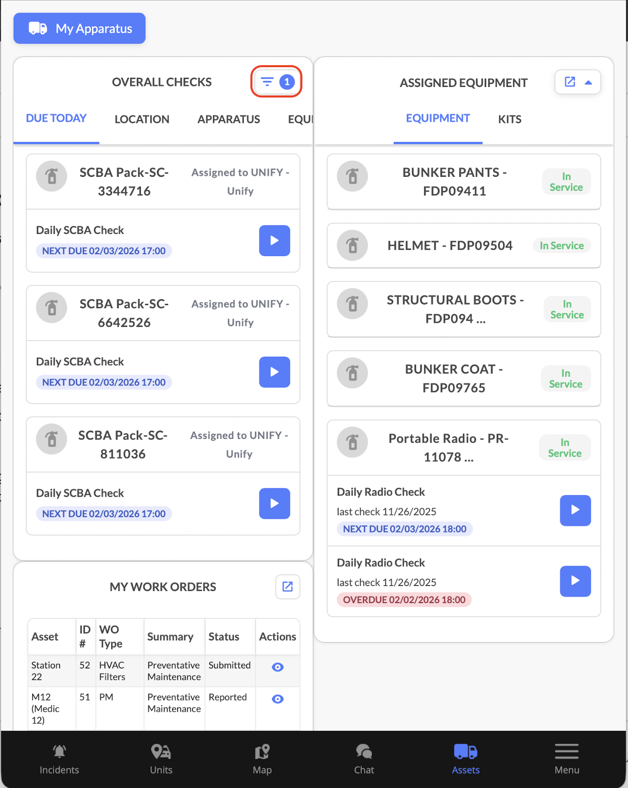The image size is (628, 788).
Task: Start Daily SCBA Check for SC-6642526
Action: pyautogui.click(x=274, y=372)
